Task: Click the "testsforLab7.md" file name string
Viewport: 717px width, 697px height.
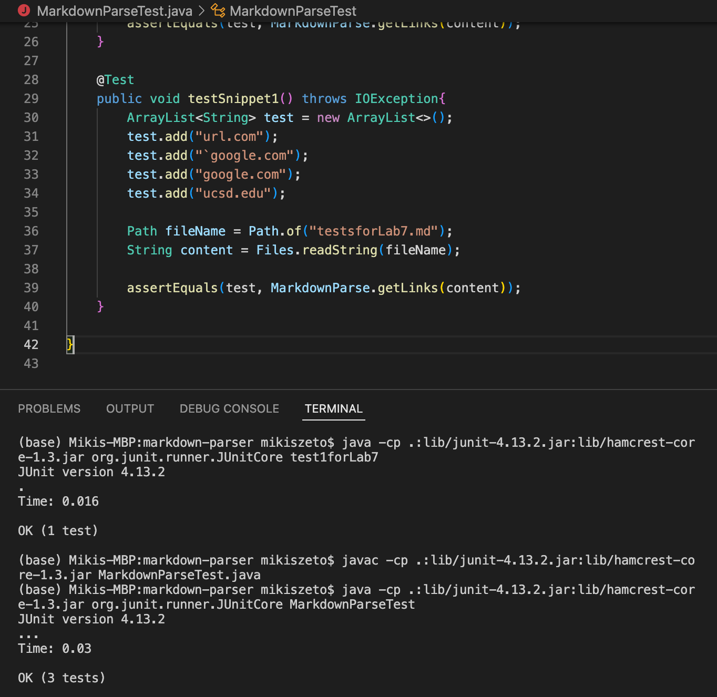Action: point(373,231)
